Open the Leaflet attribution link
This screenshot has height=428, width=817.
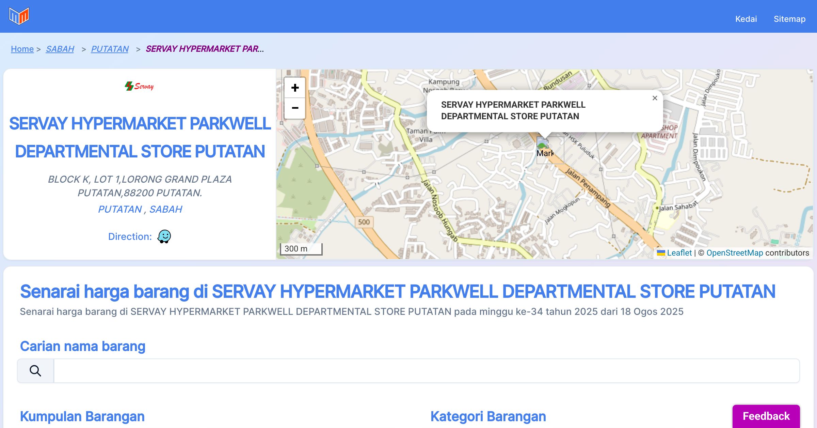coord(679,253)
